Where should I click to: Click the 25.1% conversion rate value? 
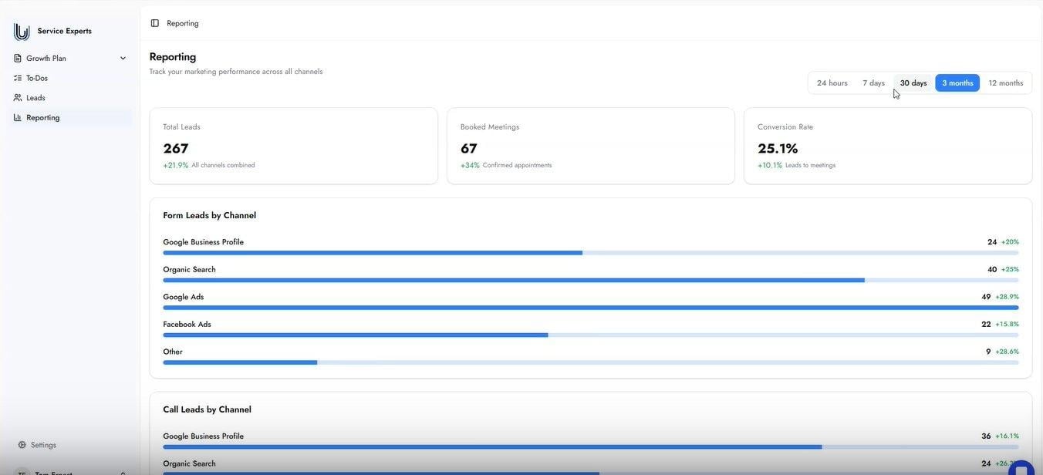[x=778, y=149]
